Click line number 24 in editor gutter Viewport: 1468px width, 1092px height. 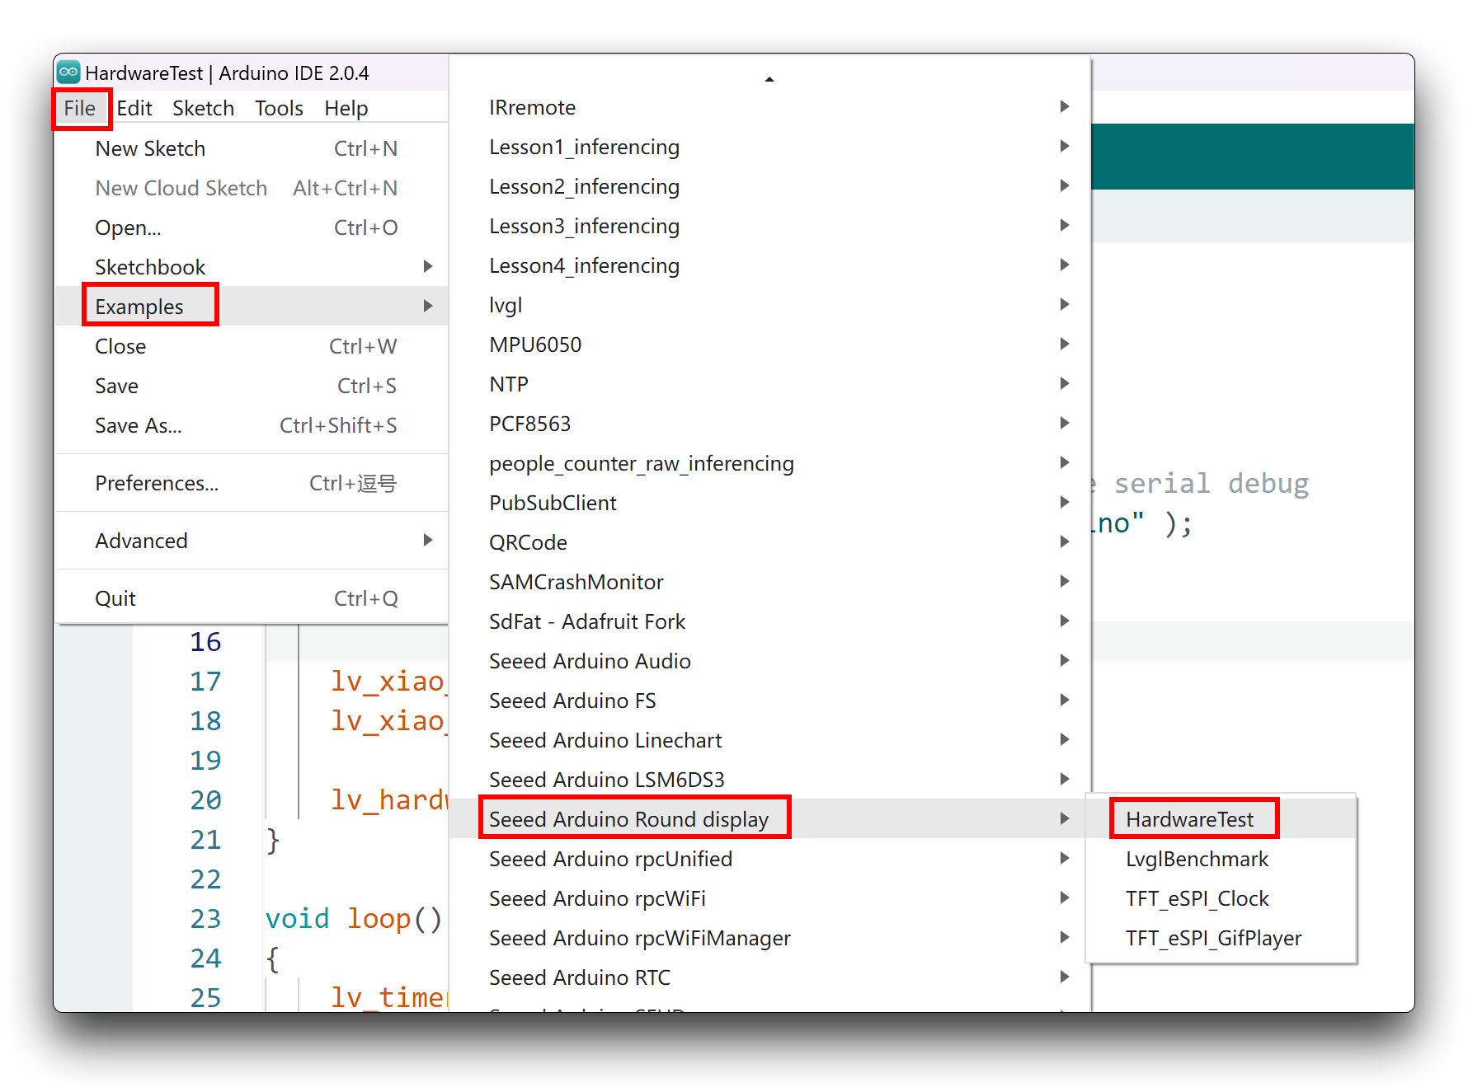point(205,958)
